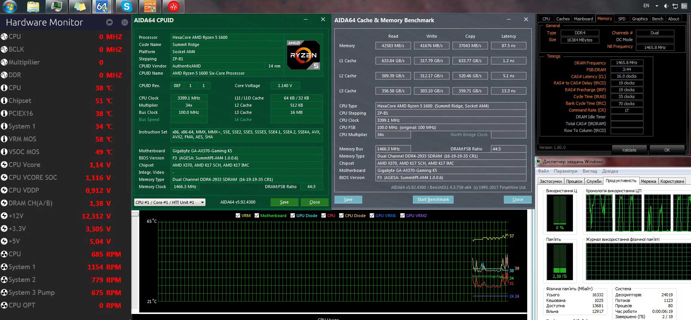This screenshot has width=691, height=320.
Task: Open the AIDA64 taskbar icon
Action: pos(102,6)
